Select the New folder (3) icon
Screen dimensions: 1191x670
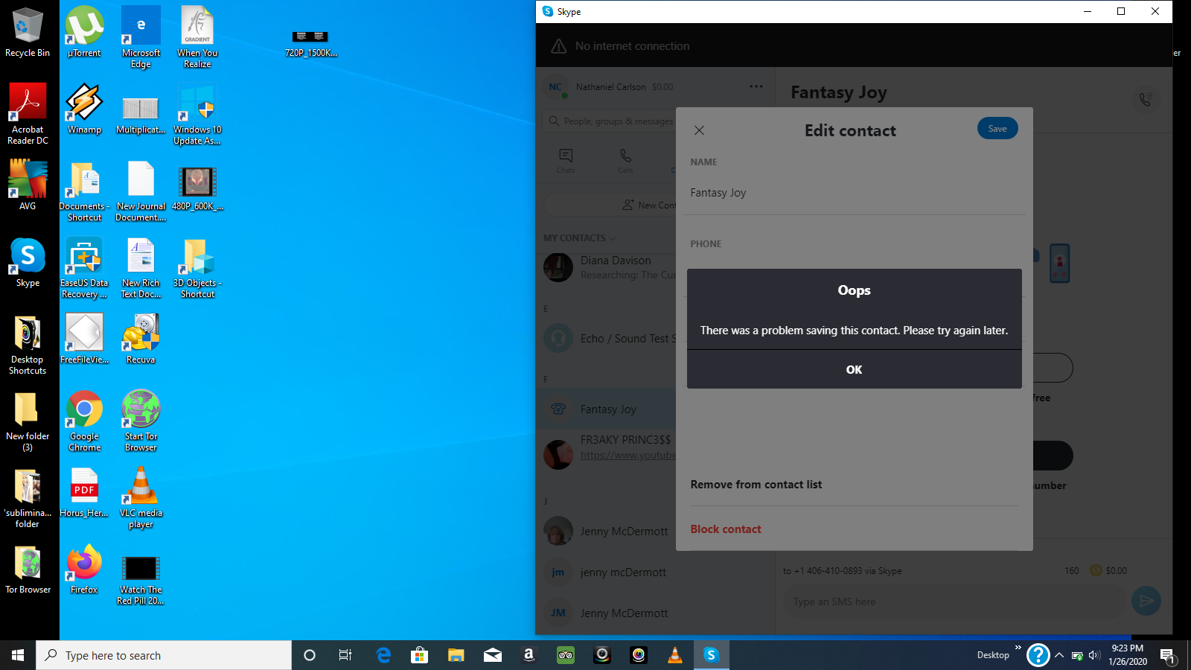pyautogui.click(x=28, y=421)
